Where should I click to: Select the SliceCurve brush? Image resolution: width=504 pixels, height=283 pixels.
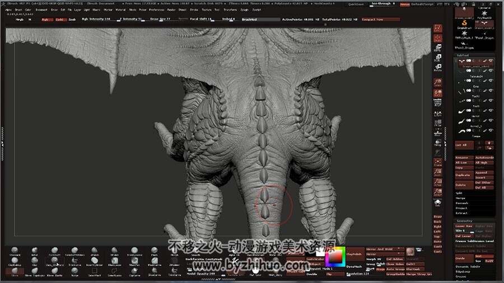[x=155, y=272]
